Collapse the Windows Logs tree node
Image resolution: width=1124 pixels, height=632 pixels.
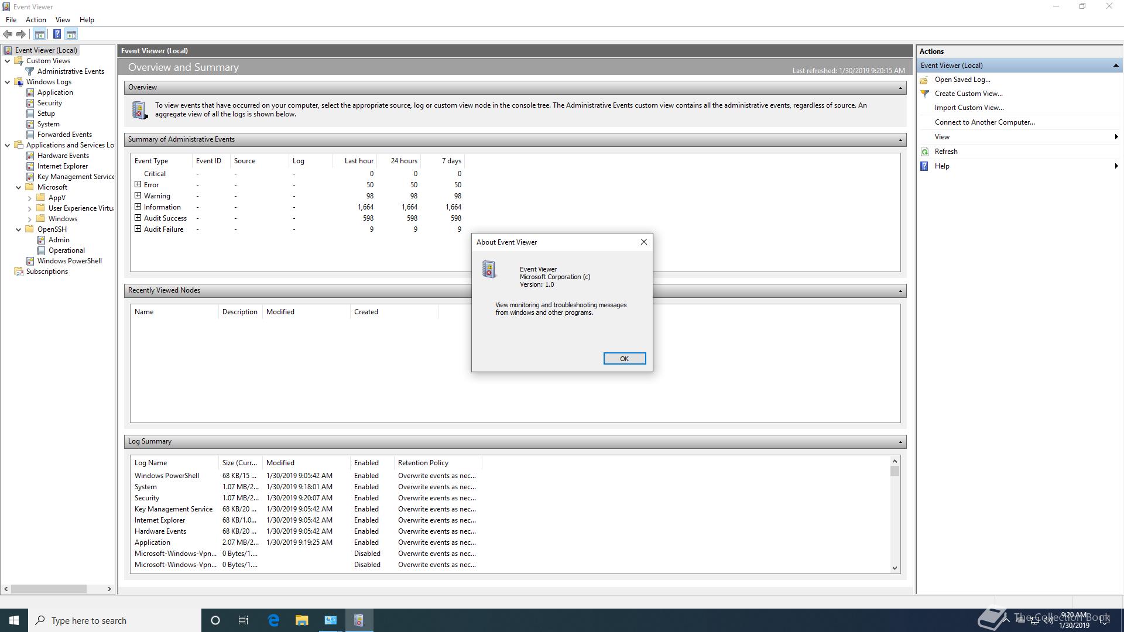(x=7, y=82)
